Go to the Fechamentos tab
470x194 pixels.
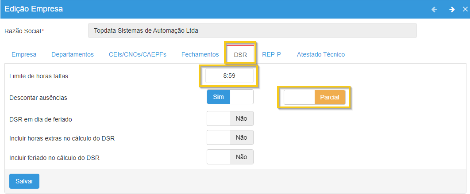[x=200, y=54]
